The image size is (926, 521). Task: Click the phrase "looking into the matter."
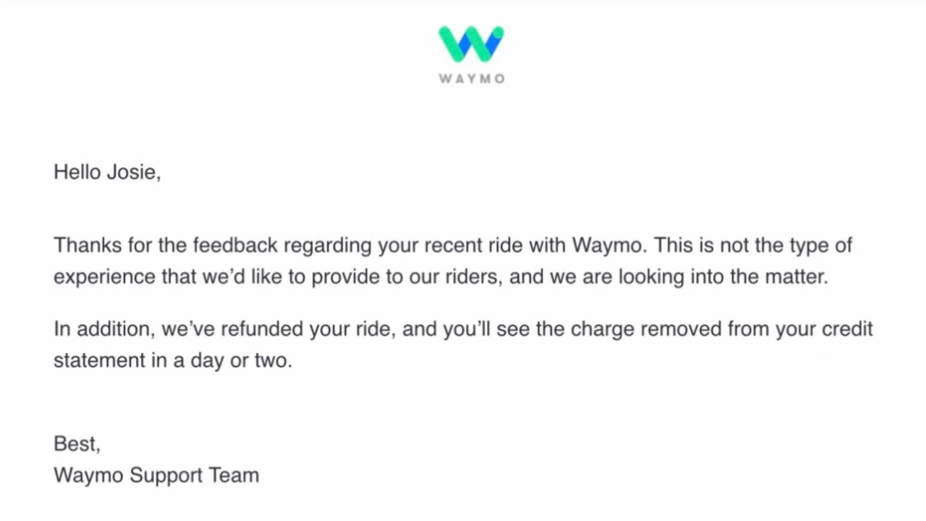(x=723, y=277)
